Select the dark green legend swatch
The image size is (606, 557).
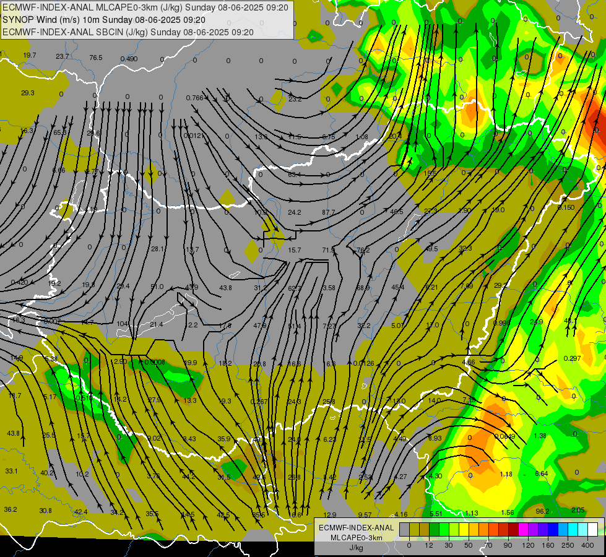[435, 529]
